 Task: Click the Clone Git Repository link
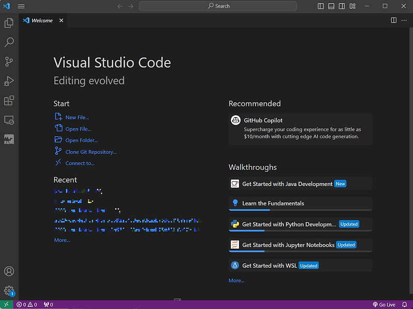coord(91,152)
